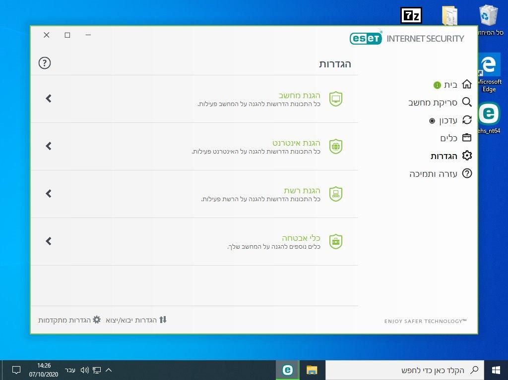Image resolution: width=508 pixels, height=380 pixels.
Task: Click the green notification badge next to בית
Action: coord(437,85)
